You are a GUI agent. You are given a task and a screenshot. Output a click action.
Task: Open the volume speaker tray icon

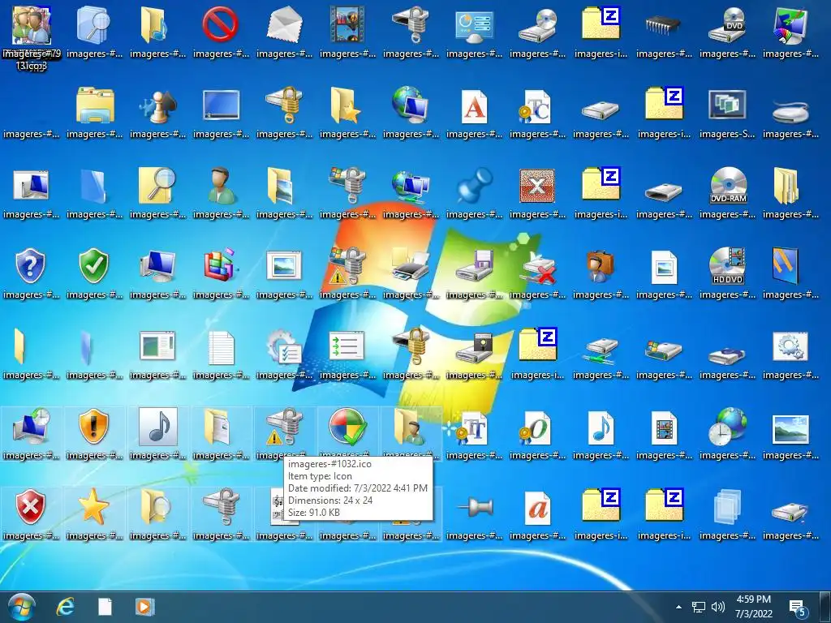click(x=717, y=607)
